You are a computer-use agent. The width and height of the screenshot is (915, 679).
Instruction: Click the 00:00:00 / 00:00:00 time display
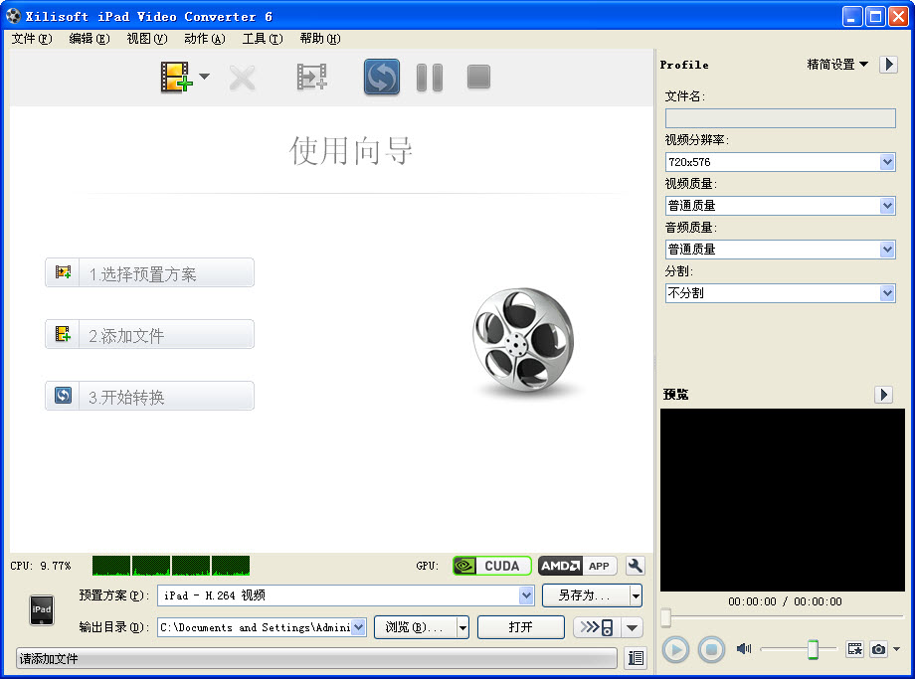[785, 601]
